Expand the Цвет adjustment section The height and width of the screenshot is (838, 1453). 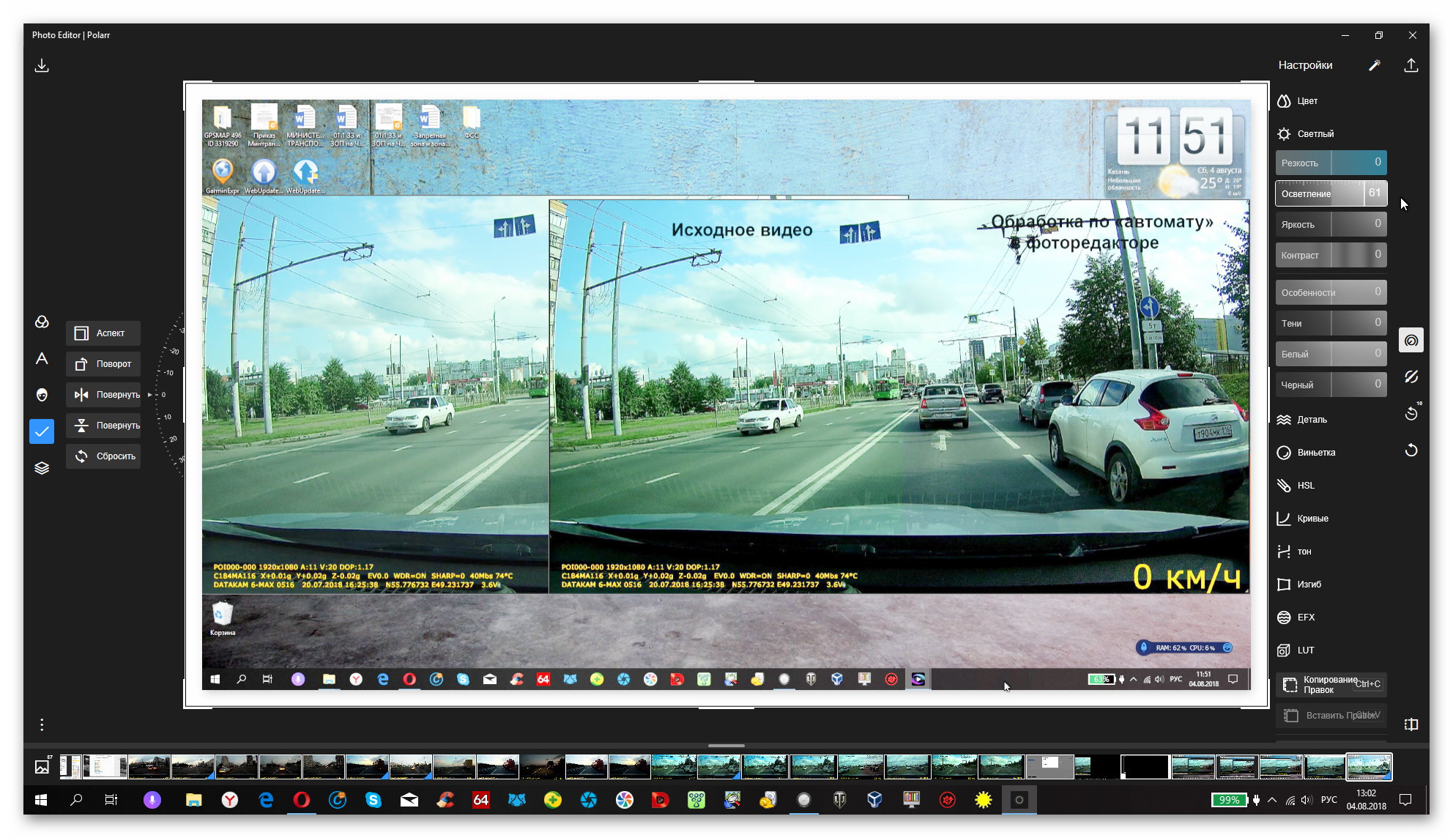coord(1307,101)
